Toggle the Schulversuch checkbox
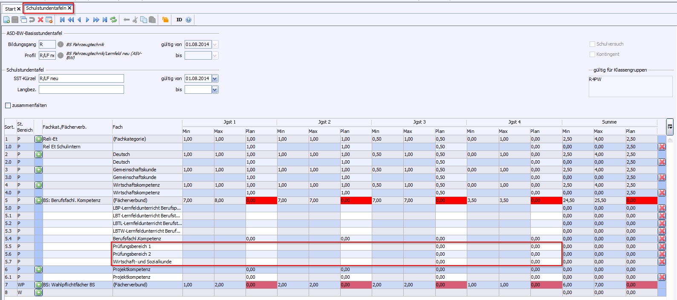The height and width of the screenshot is (300, 677). coord(592,44)
